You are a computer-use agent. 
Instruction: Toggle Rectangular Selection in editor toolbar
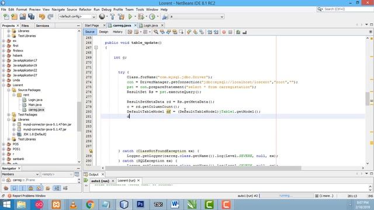181,32
